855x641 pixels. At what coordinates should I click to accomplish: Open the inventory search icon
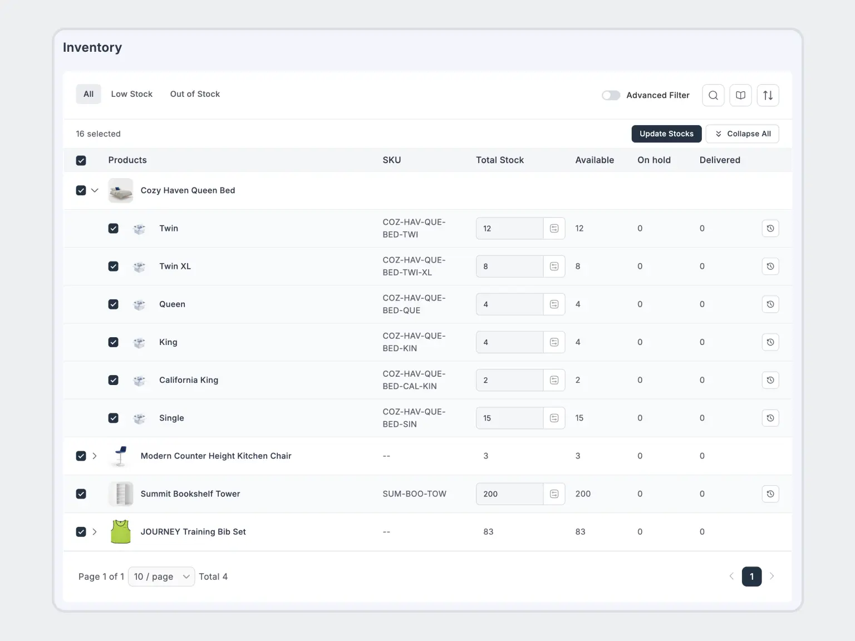pos(713,95)
